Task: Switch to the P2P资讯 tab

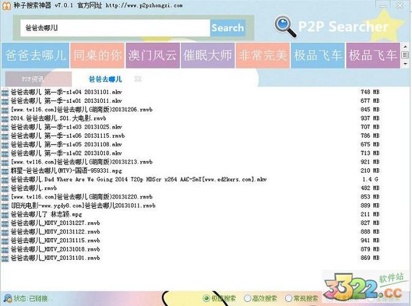Action: 33,79
